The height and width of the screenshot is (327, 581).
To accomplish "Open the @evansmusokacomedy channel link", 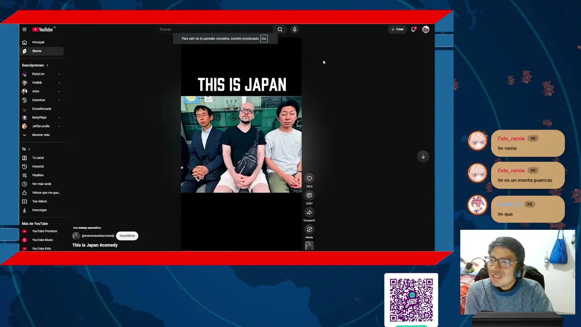I will 98,236.
